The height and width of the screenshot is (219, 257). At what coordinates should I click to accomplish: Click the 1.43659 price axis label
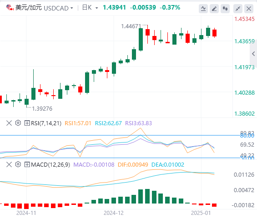[x=244, y=41]
